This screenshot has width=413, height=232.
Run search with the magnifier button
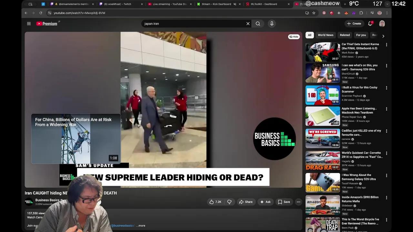coord(258,24)
